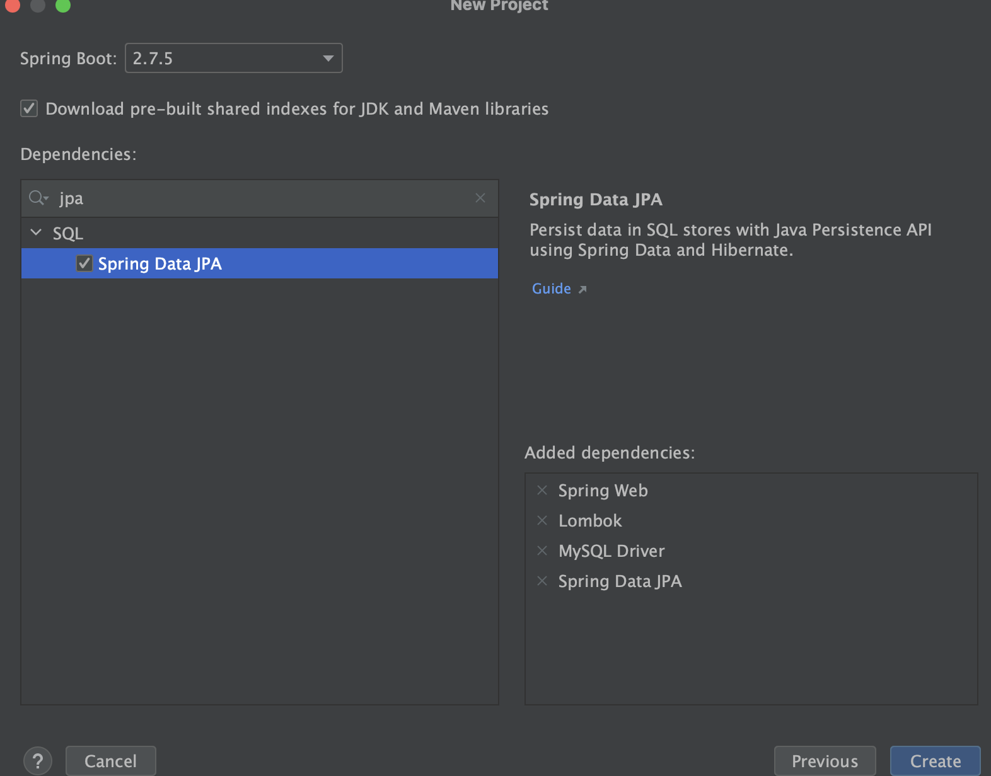
Task: Uncheck the Spring Data JPA dependency checkbox
Action: click(84, 263)
